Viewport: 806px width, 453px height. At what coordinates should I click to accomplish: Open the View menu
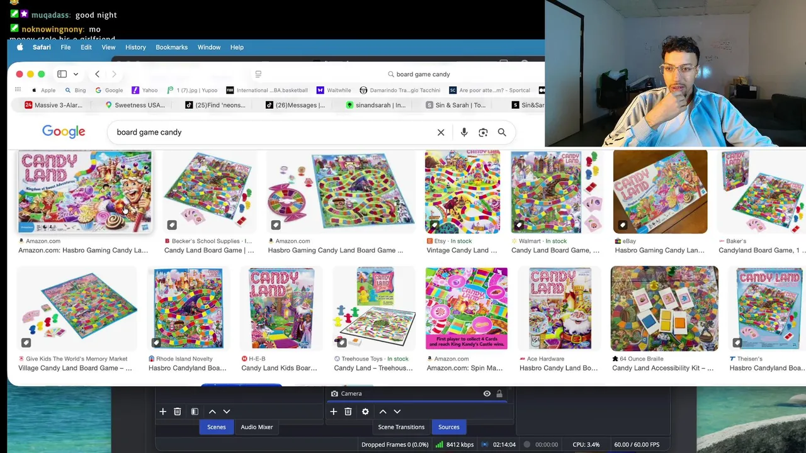point(108,47)
